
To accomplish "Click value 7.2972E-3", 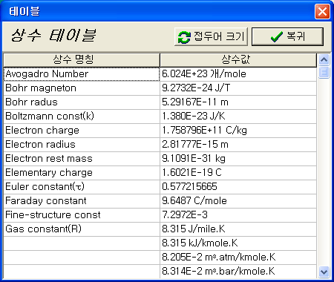I will 238,215.
